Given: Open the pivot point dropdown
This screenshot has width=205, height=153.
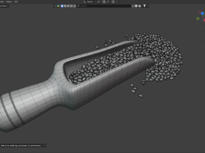Looking at the screenshot, I should tap(99, 2).
